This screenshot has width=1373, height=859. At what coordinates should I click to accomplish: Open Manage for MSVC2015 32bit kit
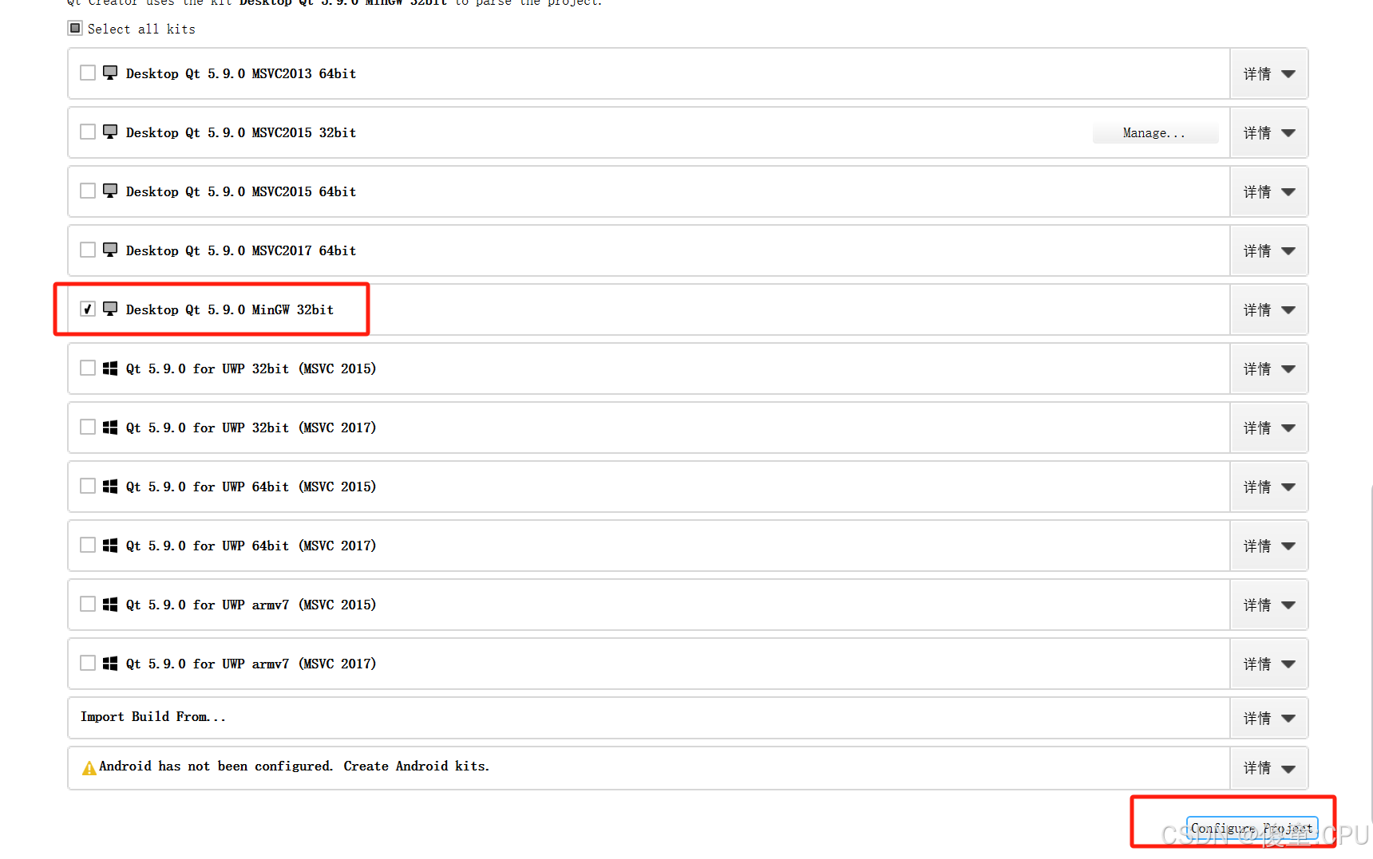[x=1155, y=132]
